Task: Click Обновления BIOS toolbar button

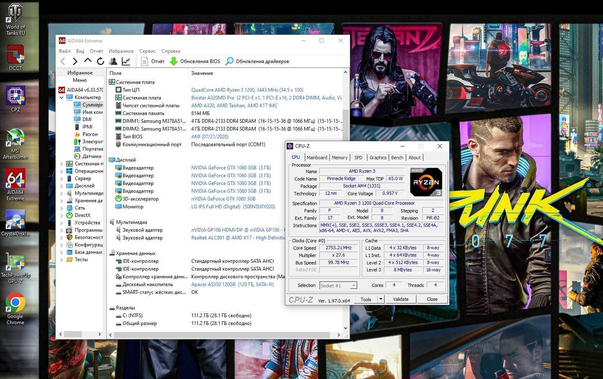Action: click(x=195, y=61)
